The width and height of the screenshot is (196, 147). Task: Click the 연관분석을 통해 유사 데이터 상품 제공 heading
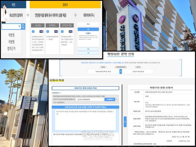tap(50, 15)
